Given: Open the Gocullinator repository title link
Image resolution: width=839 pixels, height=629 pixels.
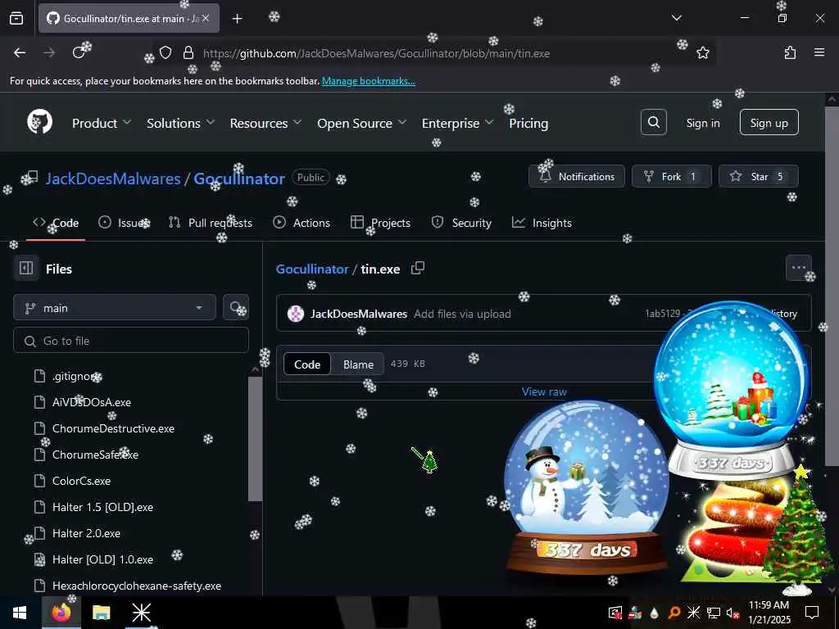Looking at the screenshot, I should (238, 178).
